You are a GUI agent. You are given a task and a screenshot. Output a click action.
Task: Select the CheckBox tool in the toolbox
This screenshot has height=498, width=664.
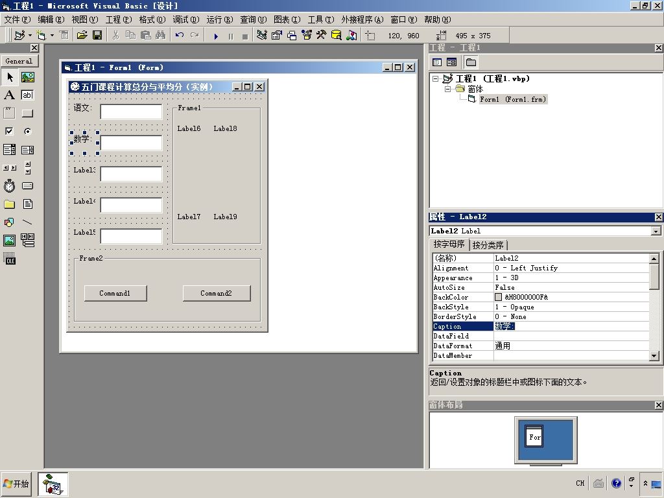[x=9, y=131]
